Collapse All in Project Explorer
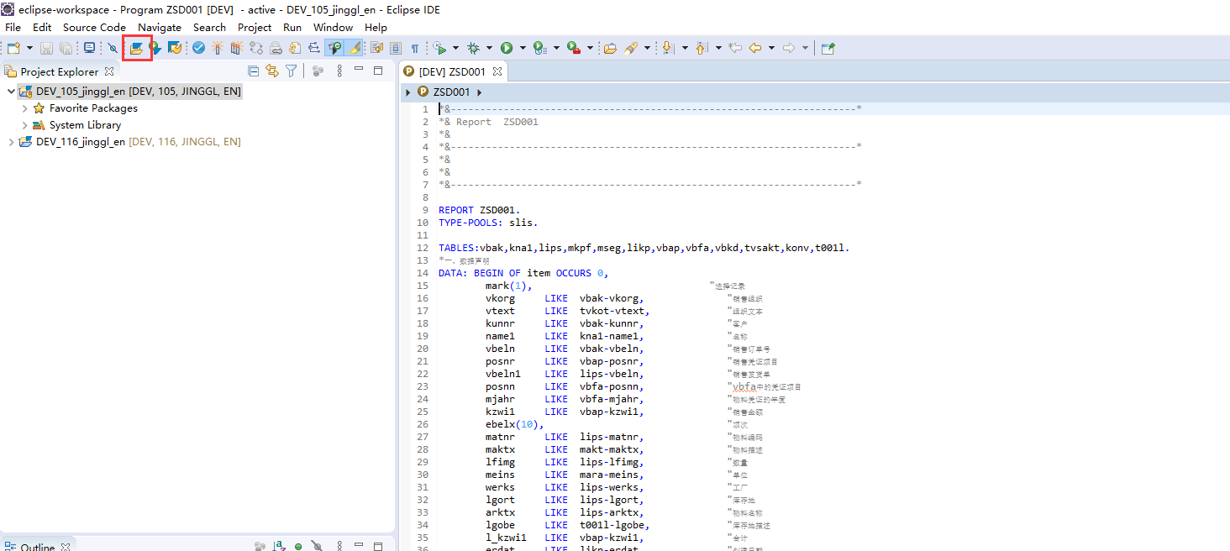The width and height of the screenshot is (1230, 551). pos(254,71)
